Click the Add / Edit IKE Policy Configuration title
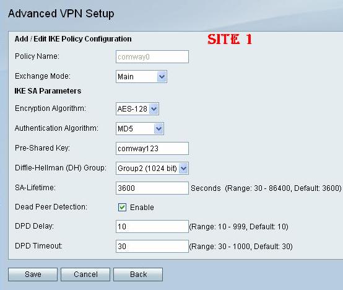343x290 pixels. click(x=73, y=39)
